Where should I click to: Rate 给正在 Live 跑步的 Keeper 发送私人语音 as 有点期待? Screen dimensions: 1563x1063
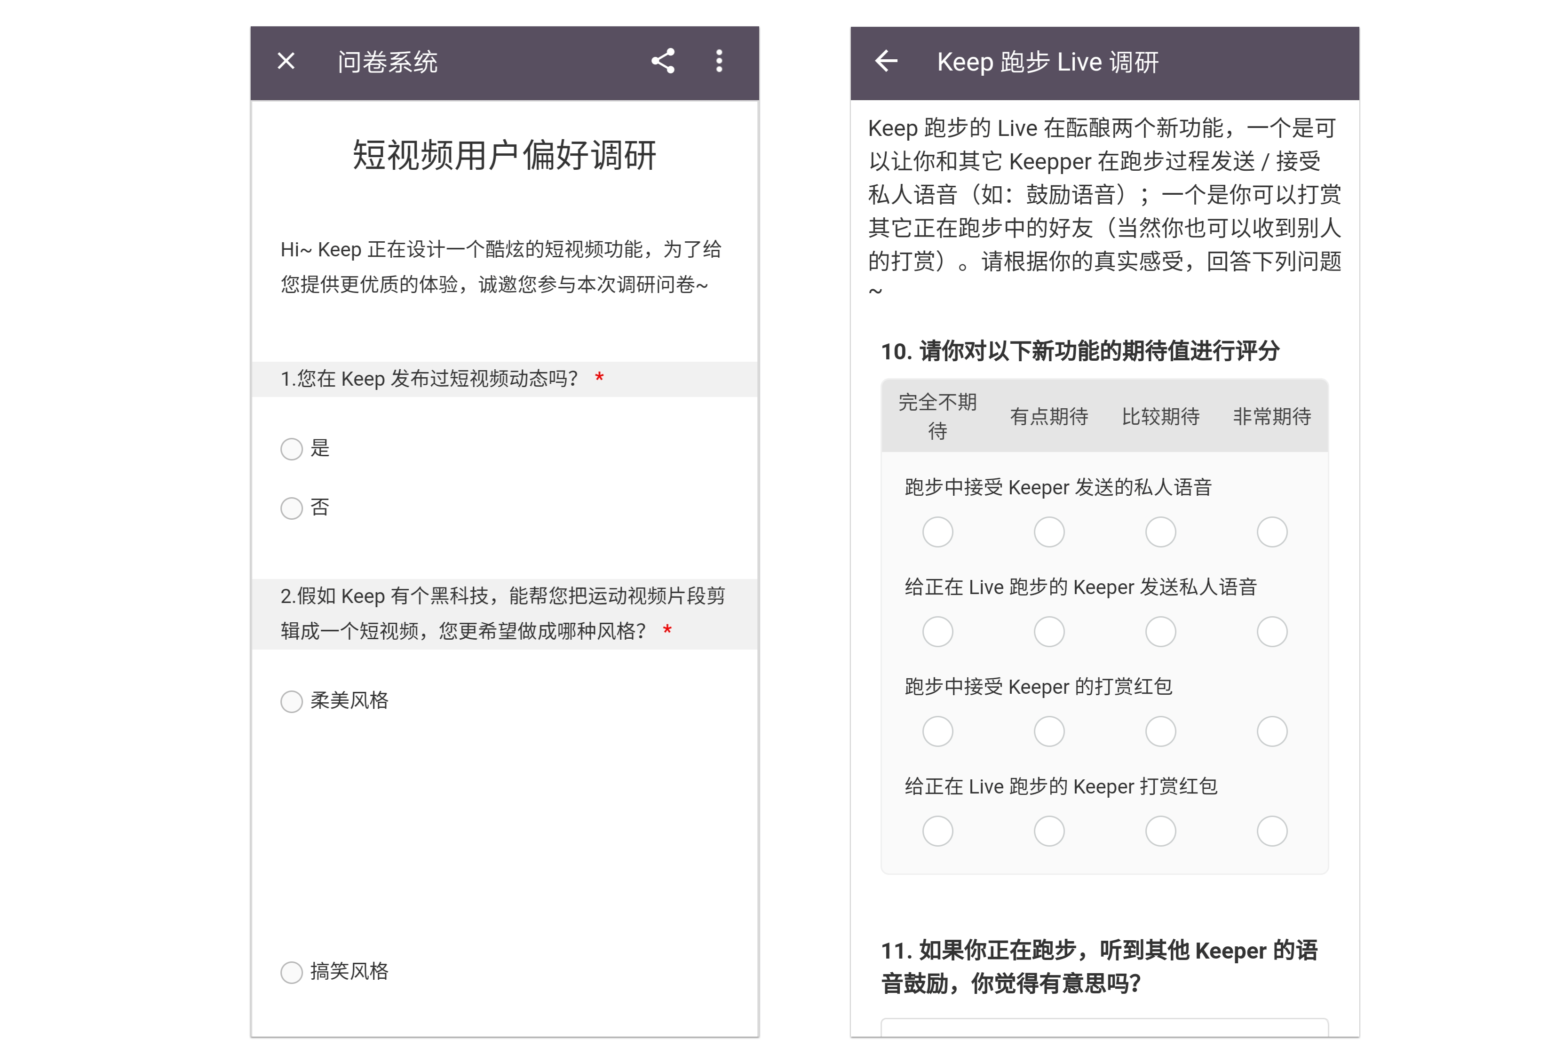pyautogui.click(x=1049, y=631)
